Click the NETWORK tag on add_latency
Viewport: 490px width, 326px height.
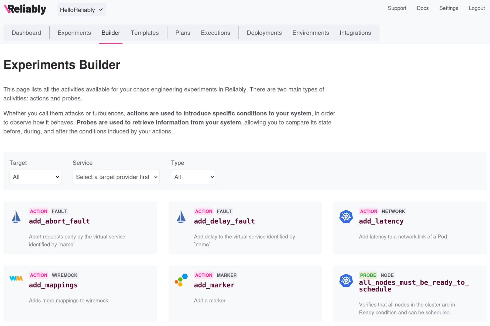tap(393, 211)
